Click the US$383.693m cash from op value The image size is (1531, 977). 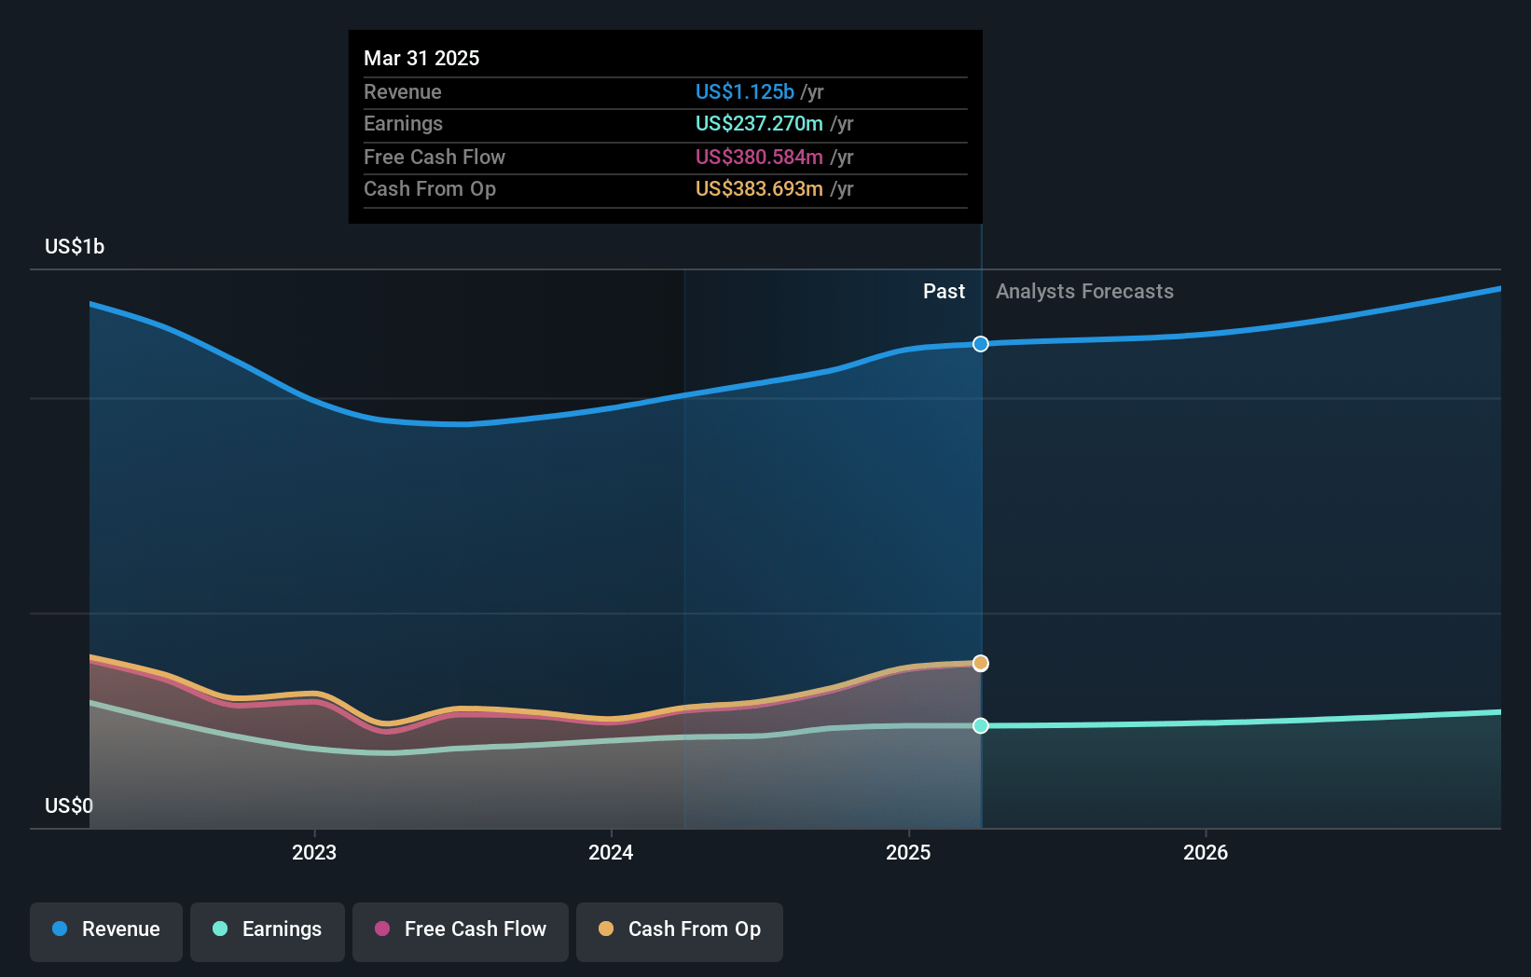point(759,188)
